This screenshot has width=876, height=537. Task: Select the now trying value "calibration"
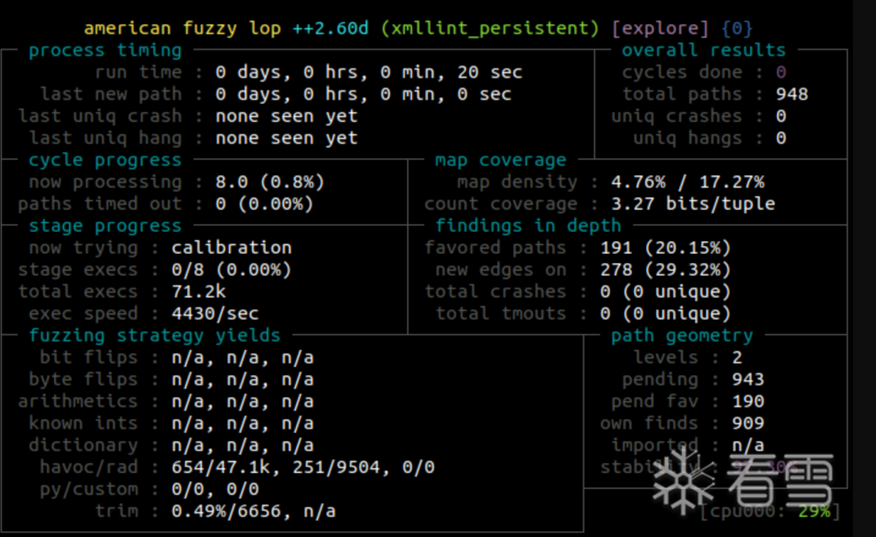pos(232,248)
